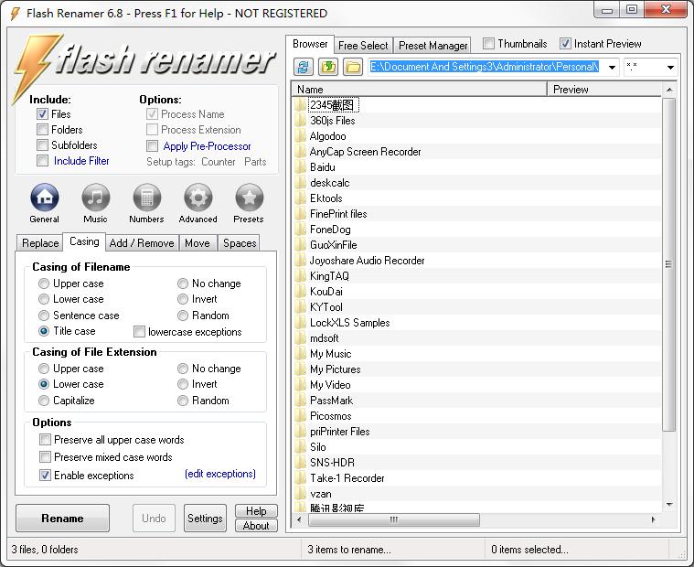Enable the Subfolders checkbox
The height and width of the screenshot is (567, 694).
42,145
